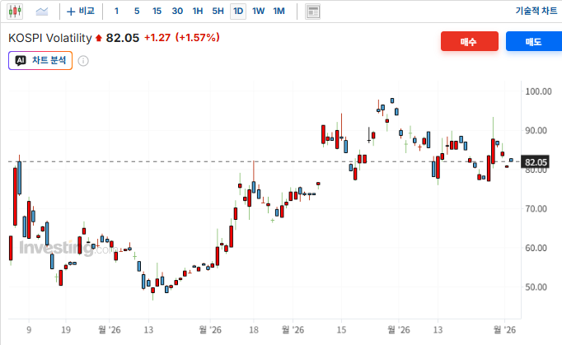
Task: Click the 82.05 current price axis label
Action: coord(536,162)
